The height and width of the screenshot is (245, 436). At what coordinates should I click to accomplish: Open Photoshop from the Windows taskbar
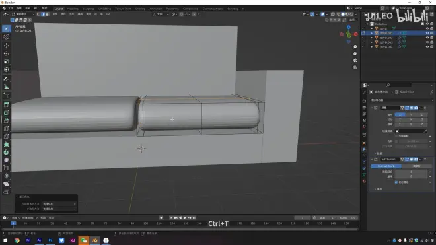tap(50, 240)
